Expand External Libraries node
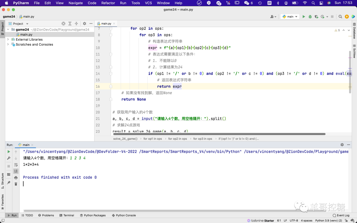Viewport: 357px width, 223px height. tap(8, 39)
